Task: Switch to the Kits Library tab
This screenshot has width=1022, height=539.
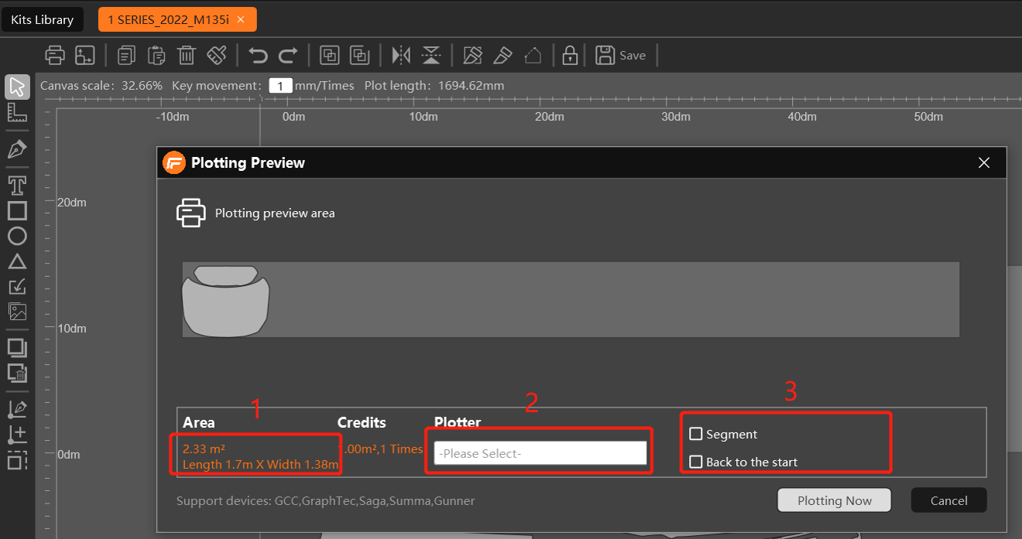Action: point(43,19)
